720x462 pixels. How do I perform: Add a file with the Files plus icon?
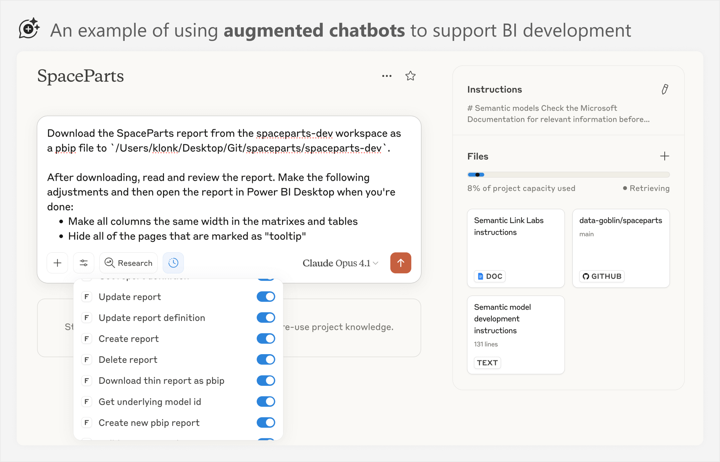tap(664, 156)
